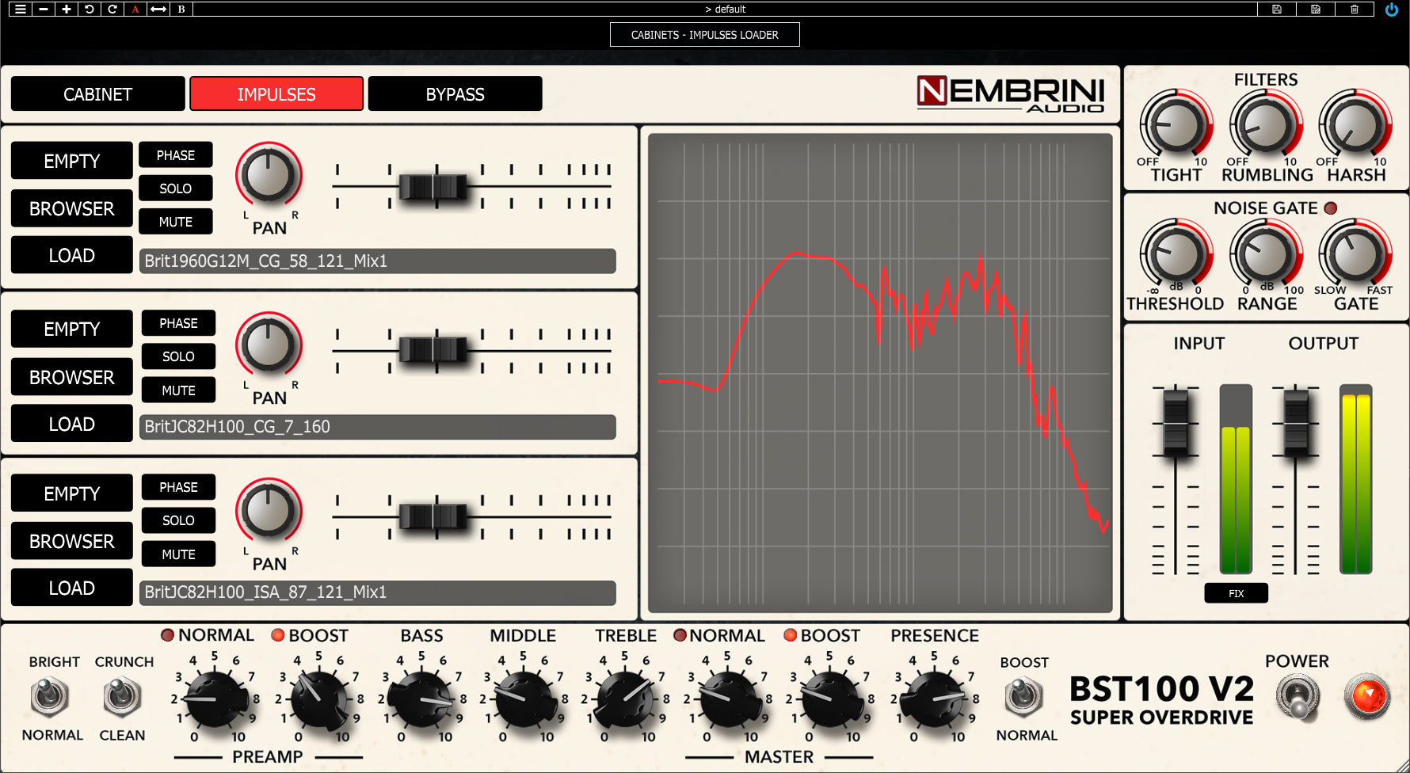
Task: Switch to the CABINET tab
Action: coord(97,94)
